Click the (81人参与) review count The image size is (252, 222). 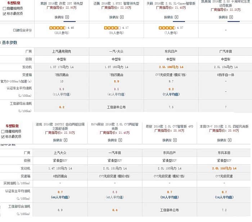[x=116, y=33]
